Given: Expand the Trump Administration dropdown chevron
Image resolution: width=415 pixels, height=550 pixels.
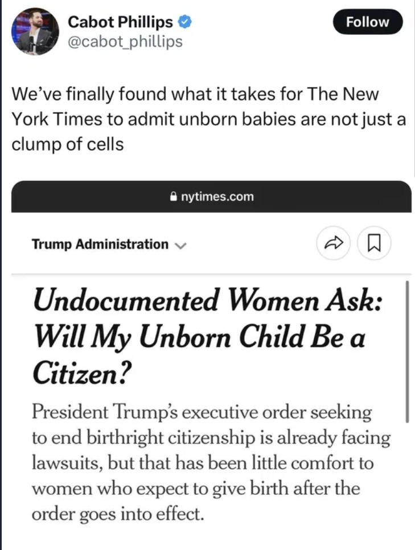Looking at the screenshot, I should pyautogui.click(x=180, y=245).
